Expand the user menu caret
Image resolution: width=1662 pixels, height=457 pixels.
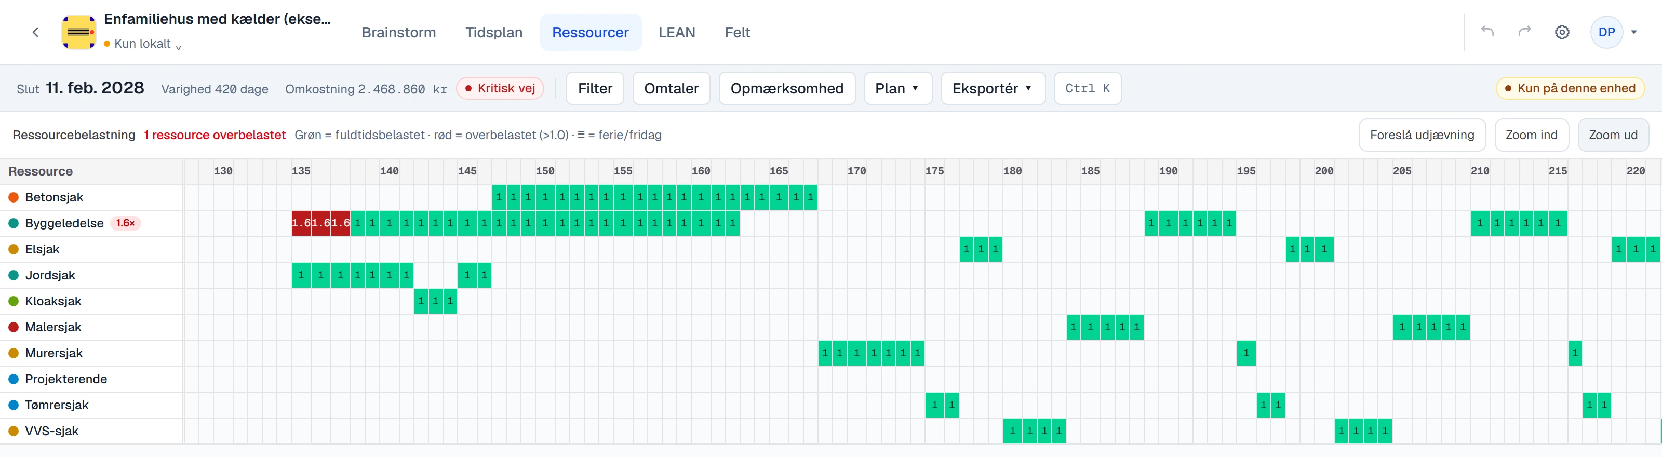tap(1634, 32)
